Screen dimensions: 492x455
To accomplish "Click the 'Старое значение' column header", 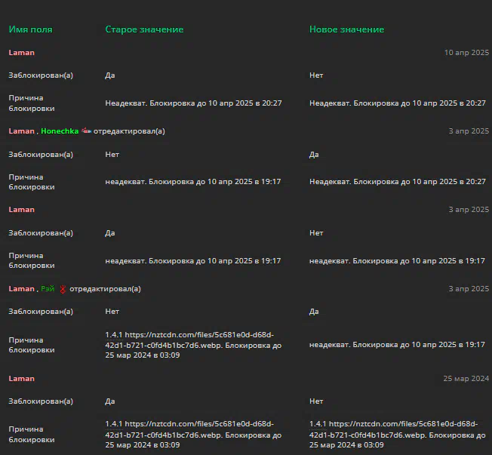I will click(144, 29).
